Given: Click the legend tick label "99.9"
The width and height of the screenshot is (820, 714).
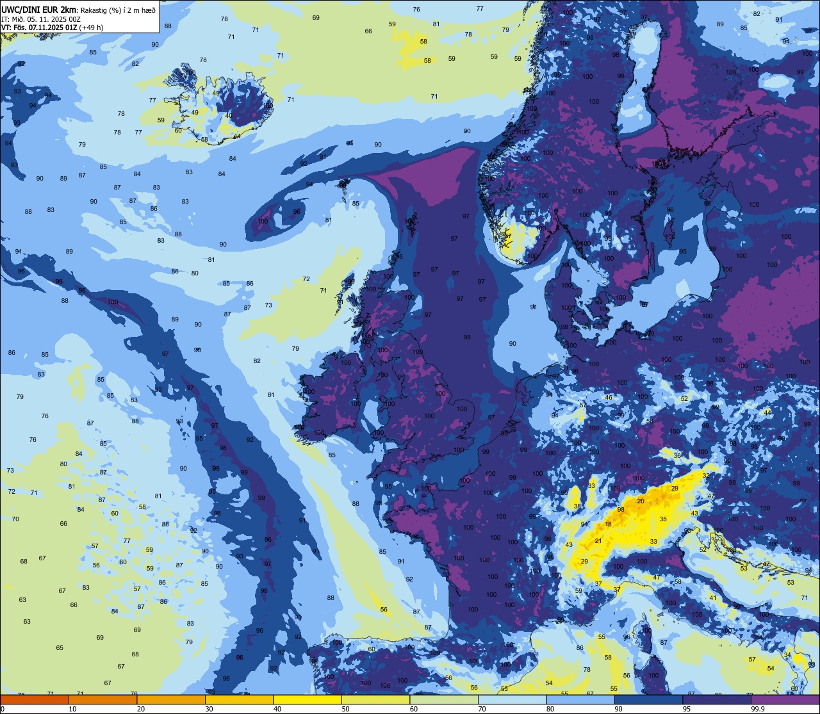Looking at the screenshot, I should click(758, 709).
